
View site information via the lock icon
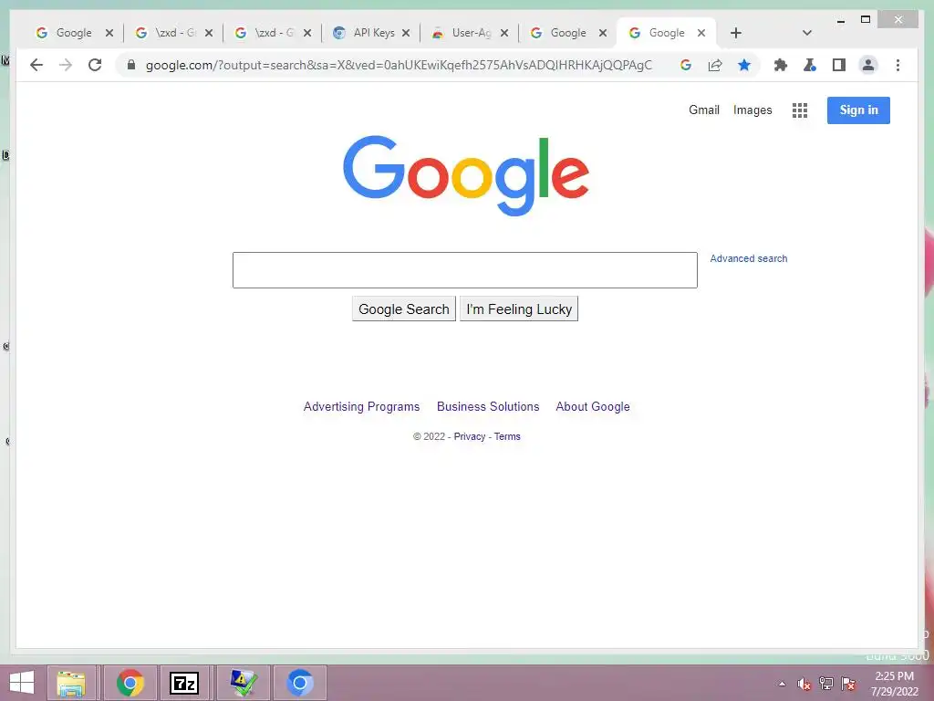[x=131, y=65]
